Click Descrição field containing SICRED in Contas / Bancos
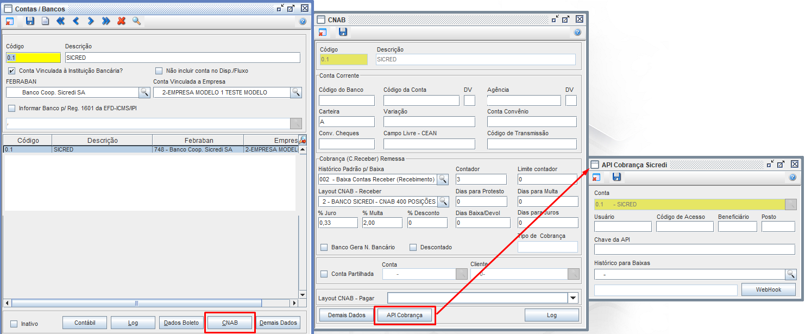The width and height of the screenshot is (805, 334). pos(183,58)
